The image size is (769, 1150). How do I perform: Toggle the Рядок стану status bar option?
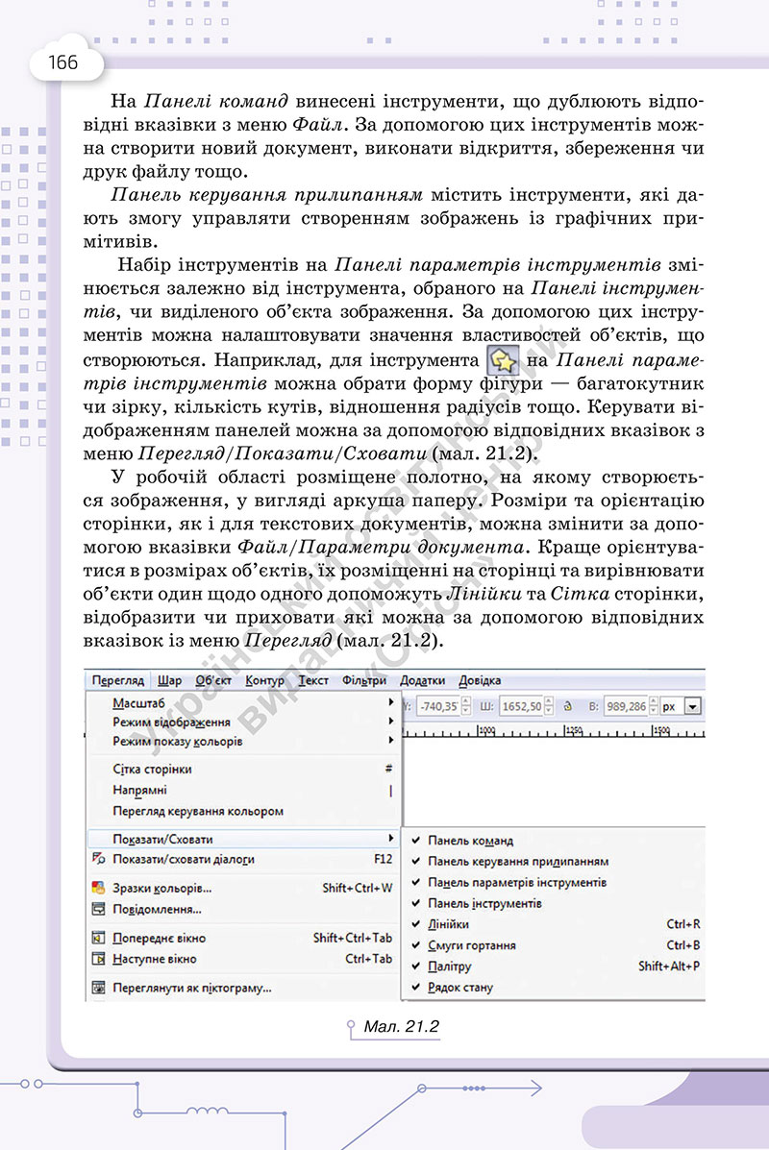pos(416,988)
